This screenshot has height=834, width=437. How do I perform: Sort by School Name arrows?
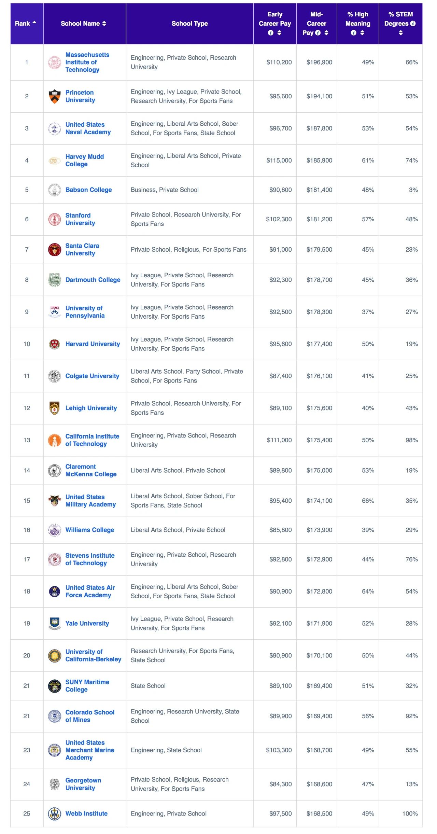tap(104, 24)
